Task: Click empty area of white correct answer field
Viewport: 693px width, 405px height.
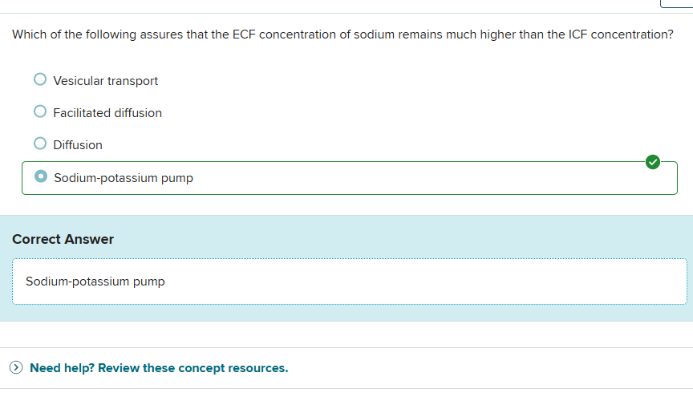Action: (425, 281)
